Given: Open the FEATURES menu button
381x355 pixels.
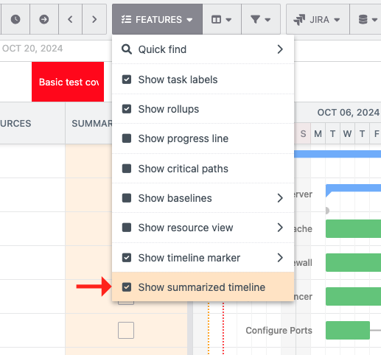Looking at the screenshot, I should coord(157,19).
